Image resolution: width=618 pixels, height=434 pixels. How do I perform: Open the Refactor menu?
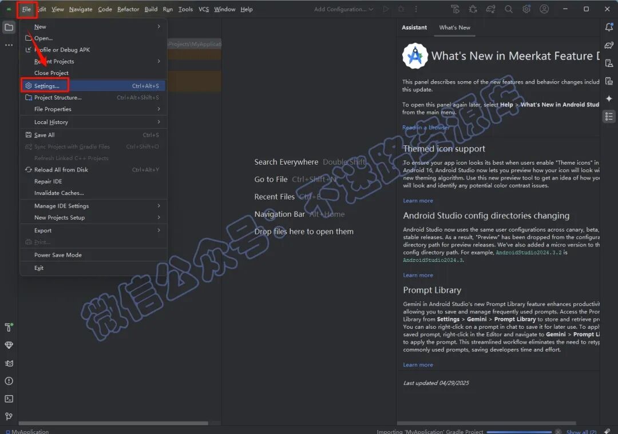click(x=128, y=9)
